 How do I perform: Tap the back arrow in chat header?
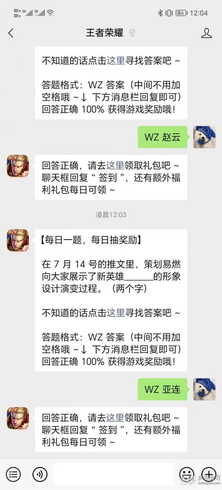point(11,33)
